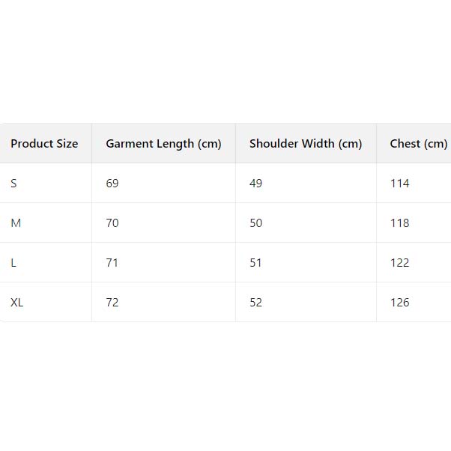The height and width of the screenshot is (451, 451).
Task: Select the L size cell
Action: coord(13,263)
